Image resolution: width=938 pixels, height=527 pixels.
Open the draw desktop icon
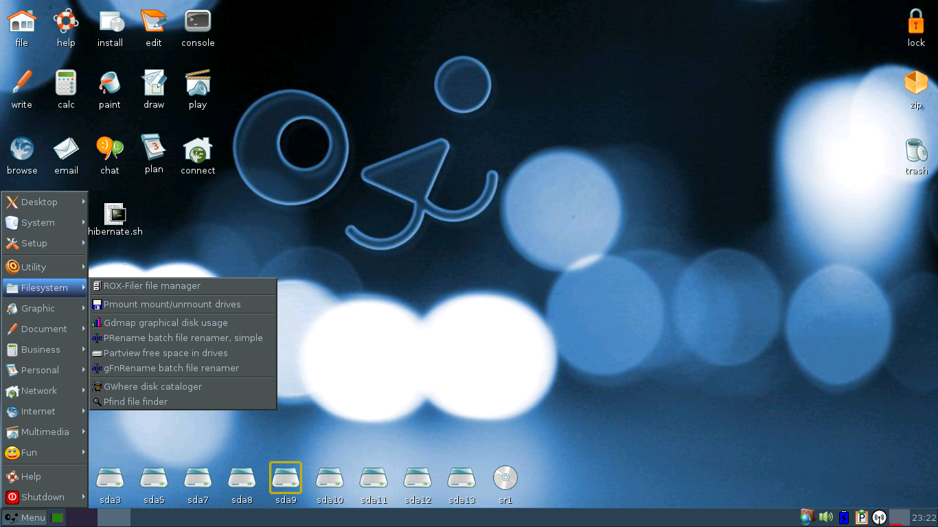(x=154, y=83)
